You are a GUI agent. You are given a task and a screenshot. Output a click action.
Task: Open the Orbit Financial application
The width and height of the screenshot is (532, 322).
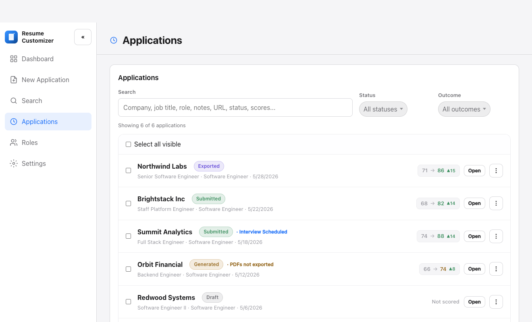click(x=474, y=269)
